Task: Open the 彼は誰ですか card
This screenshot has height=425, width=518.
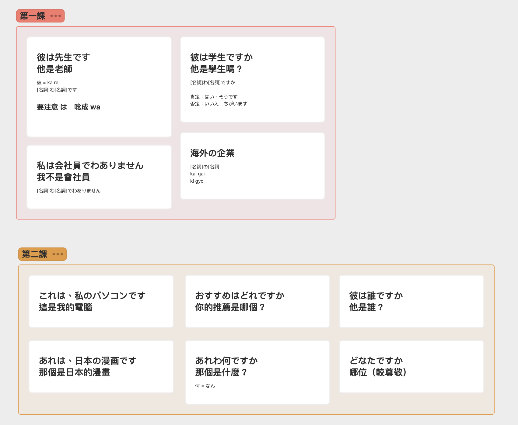Action: tap(411, 302)
